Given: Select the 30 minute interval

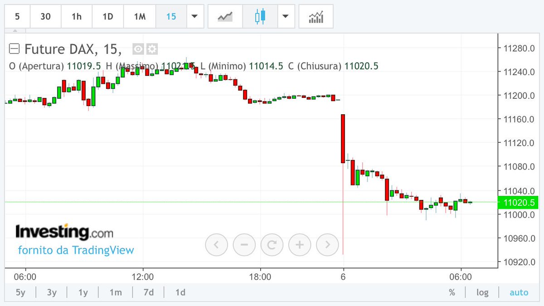Looking at the screenshot, I should coord(45,17).
